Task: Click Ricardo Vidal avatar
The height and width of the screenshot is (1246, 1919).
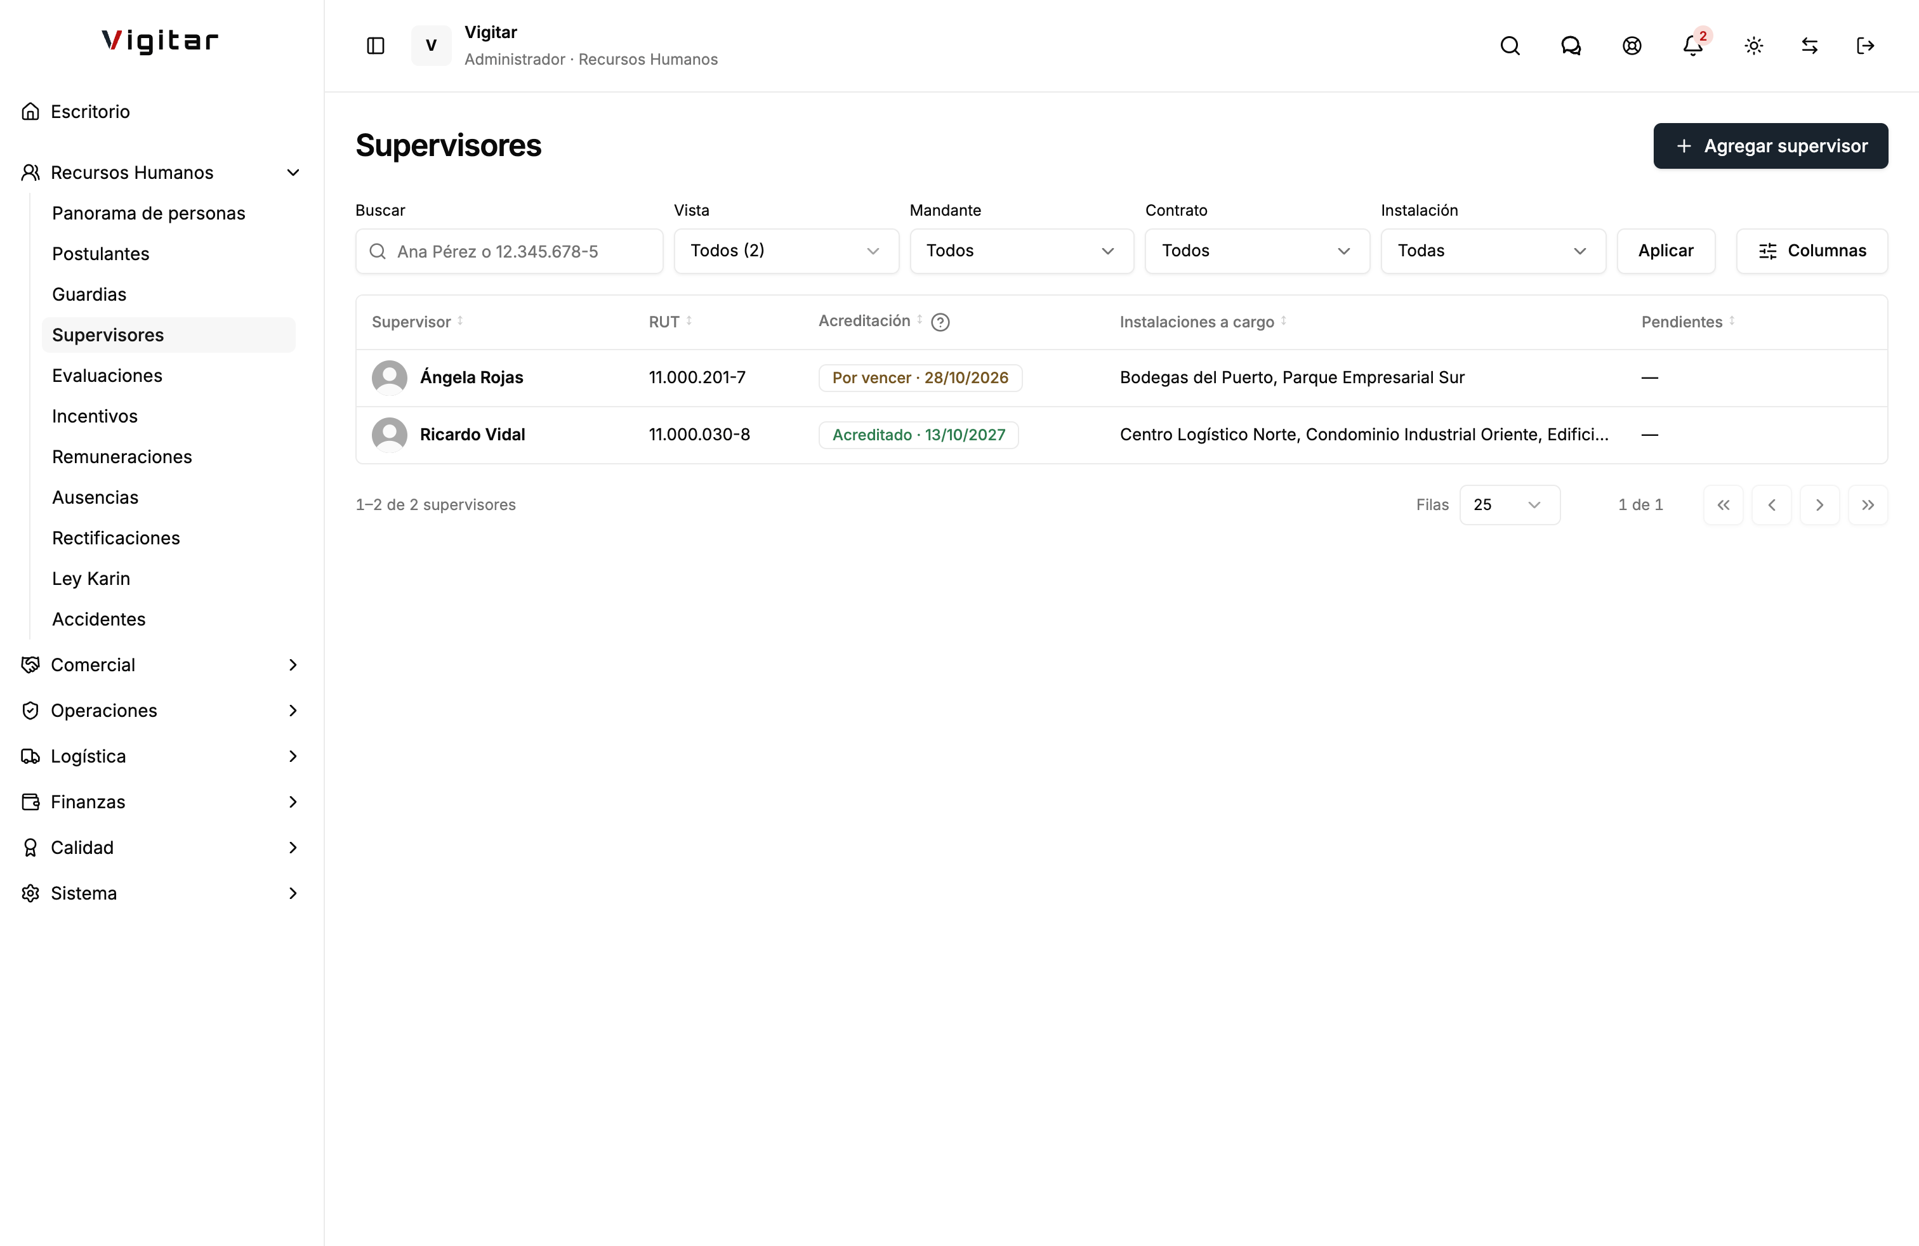Action: (390, 435)
